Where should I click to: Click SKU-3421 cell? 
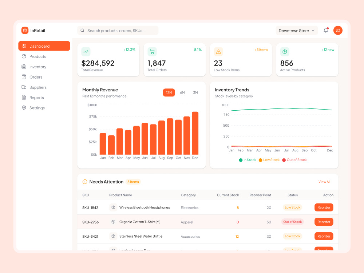(90, 236)
